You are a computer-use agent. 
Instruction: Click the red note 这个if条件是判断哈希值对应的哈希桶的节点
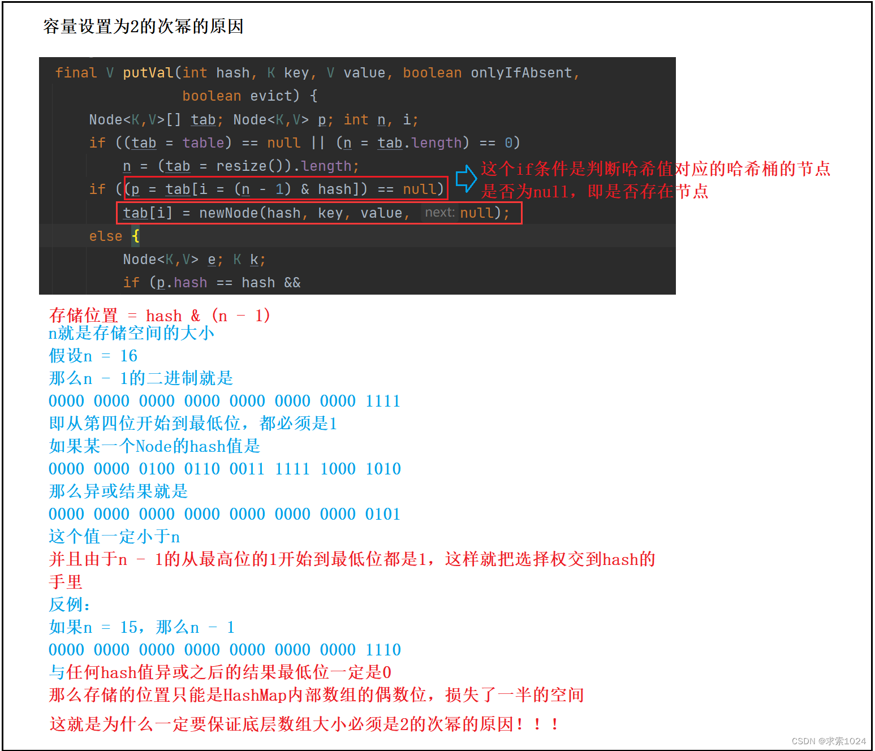pyautogui.click(x=656, y=169)
